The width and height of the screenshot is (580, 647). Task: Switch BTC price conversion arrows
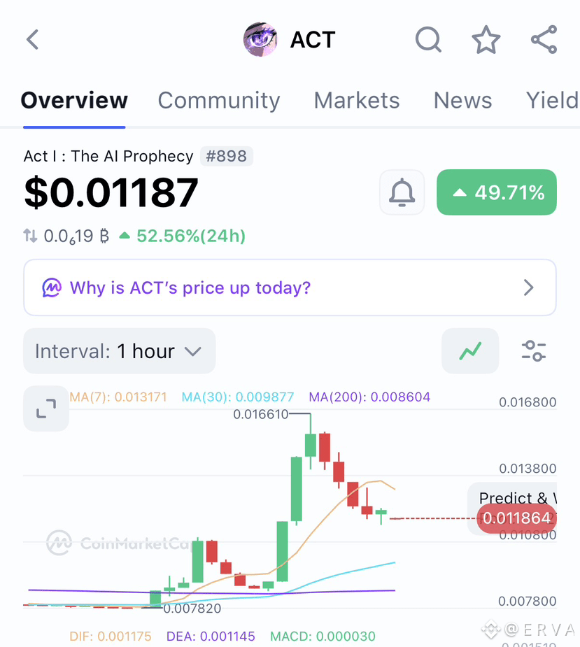[x=30, y=236]
